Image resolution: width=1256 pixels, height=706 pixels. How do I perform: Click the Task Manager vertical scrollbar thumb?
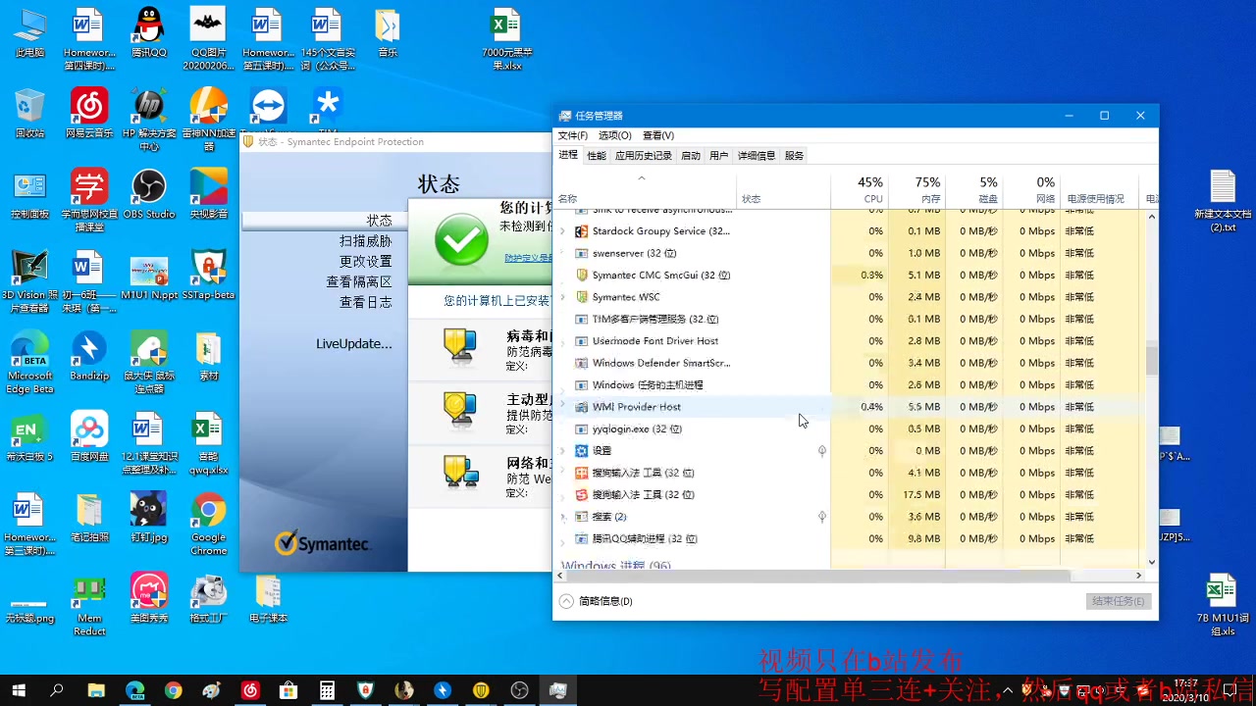pyautogui.click(x=1152, y=360)
